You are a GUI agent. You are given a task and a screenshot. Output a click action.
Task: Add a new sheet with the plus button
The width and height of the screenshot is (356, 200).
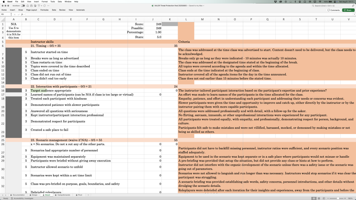pos(88,195)
